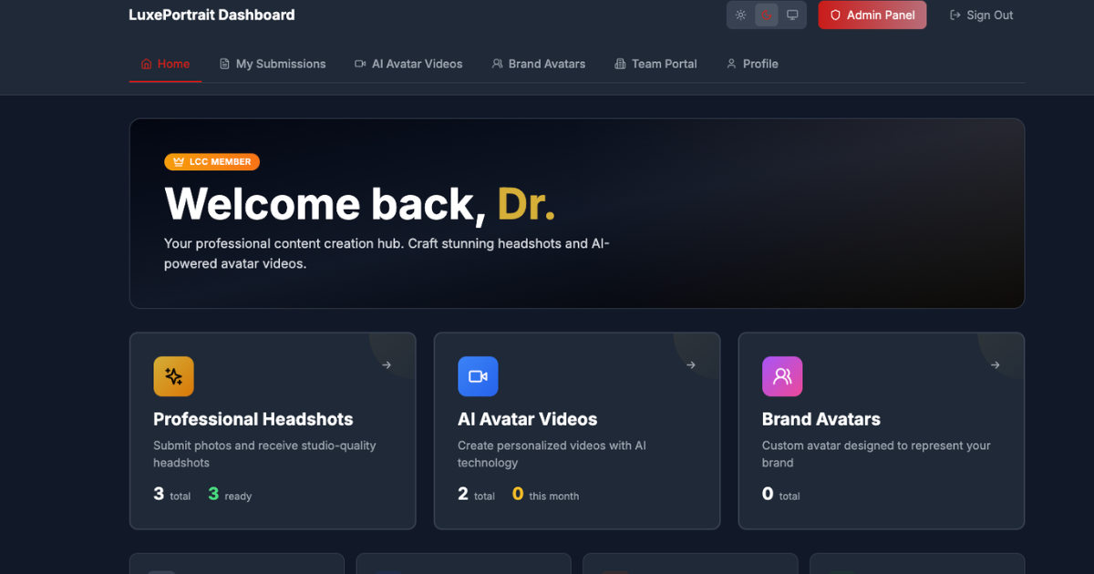This screenshot has height=574, width=1094.
Task: Click the arrow icon on Professional Headshots card
Action: [386, 364]
